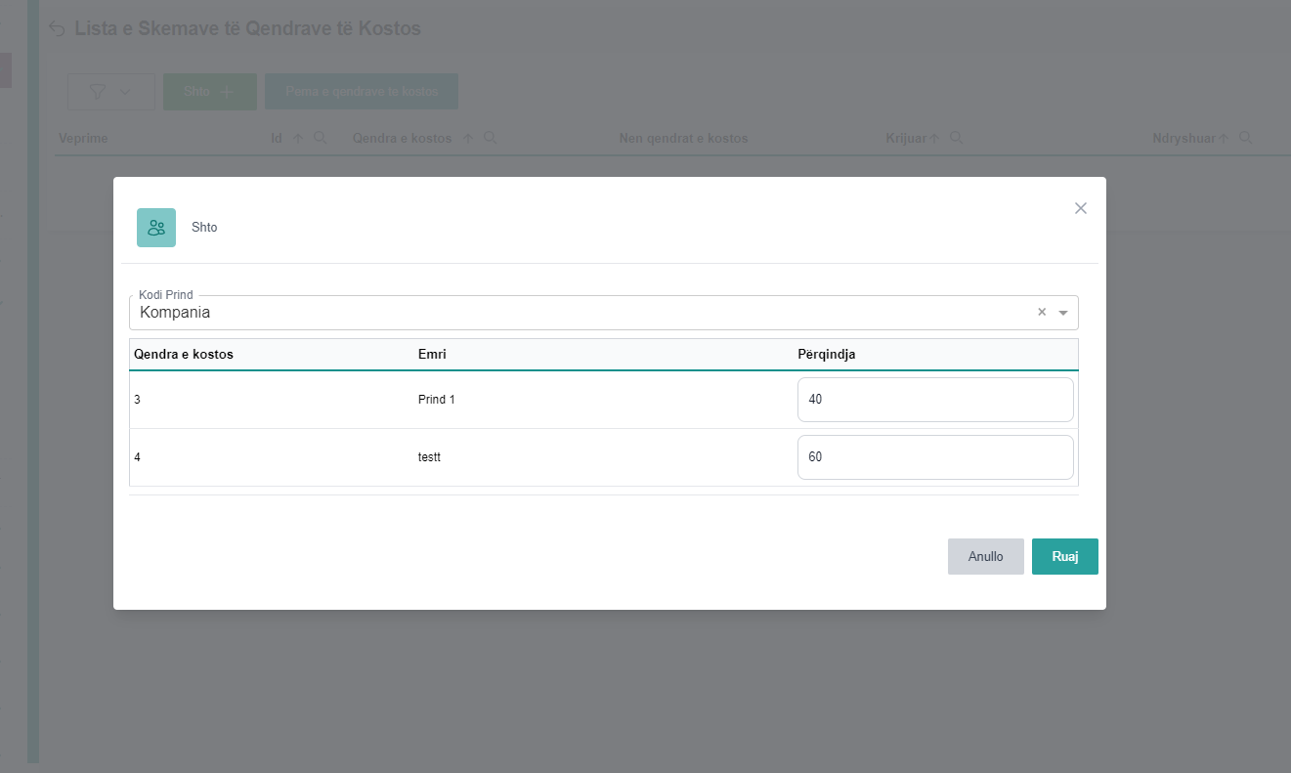This screenshot has height=773, width=1291.
Task: Expand the chevron next to filter icon
Action: (125, 91)
